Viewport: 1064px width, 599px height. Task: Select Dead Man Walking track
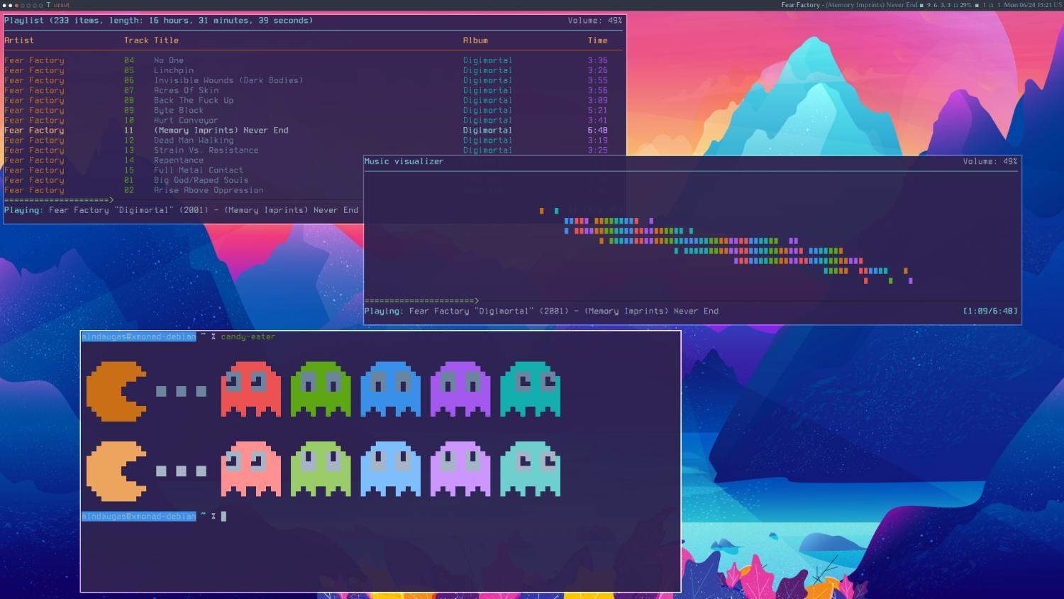pos(306,140)
